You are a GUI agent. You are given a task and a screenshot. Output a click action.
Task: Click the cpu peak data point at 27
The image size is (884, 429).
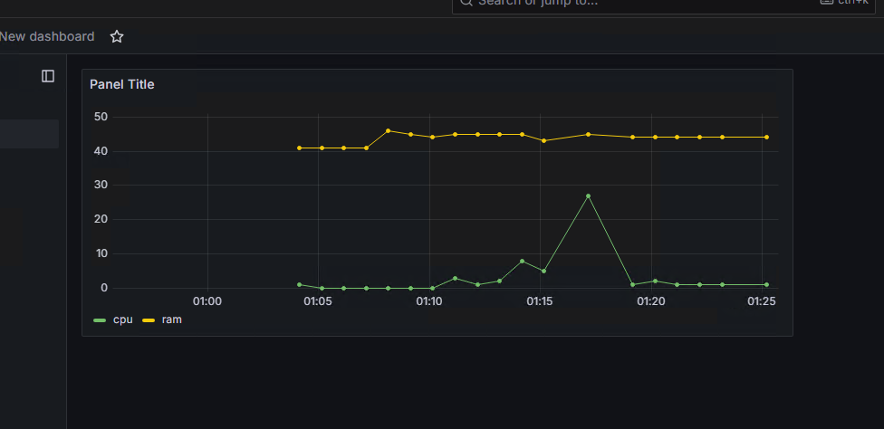588,195
